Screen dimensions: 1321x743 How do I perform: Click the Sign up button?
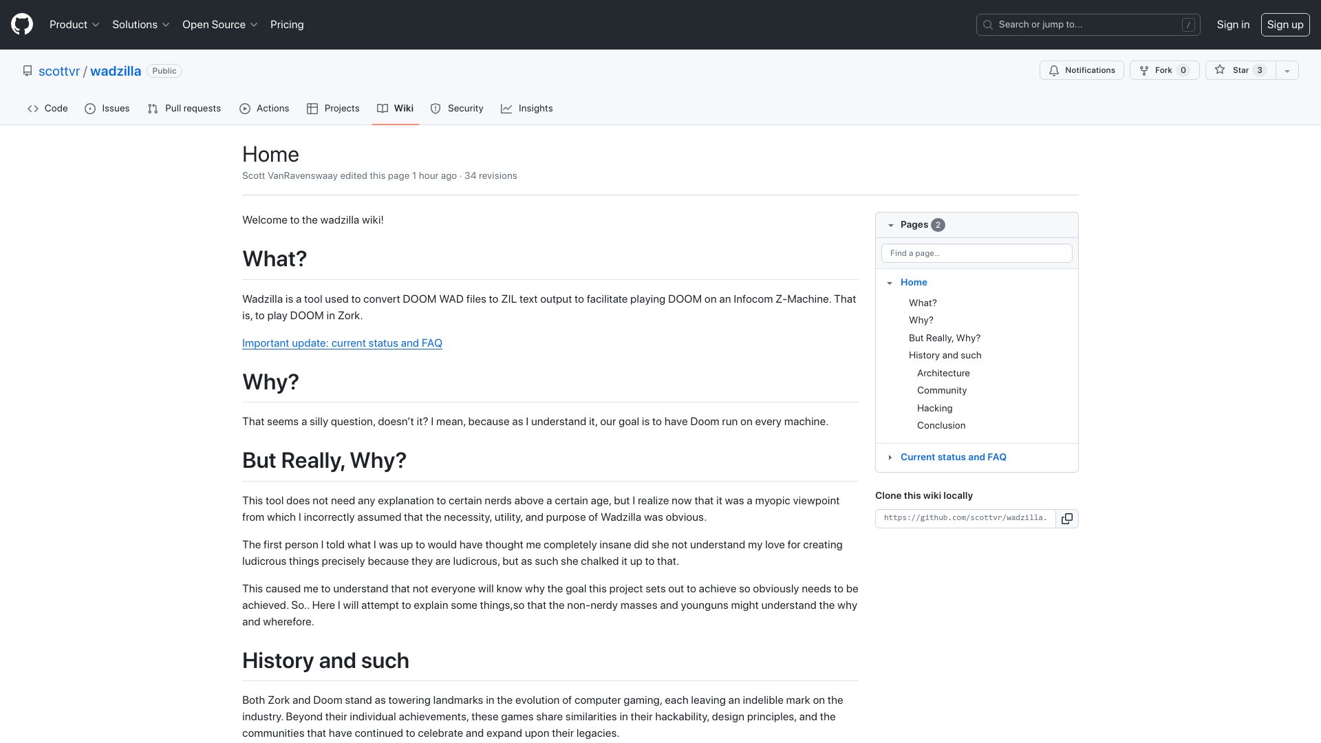(1285, 25)
